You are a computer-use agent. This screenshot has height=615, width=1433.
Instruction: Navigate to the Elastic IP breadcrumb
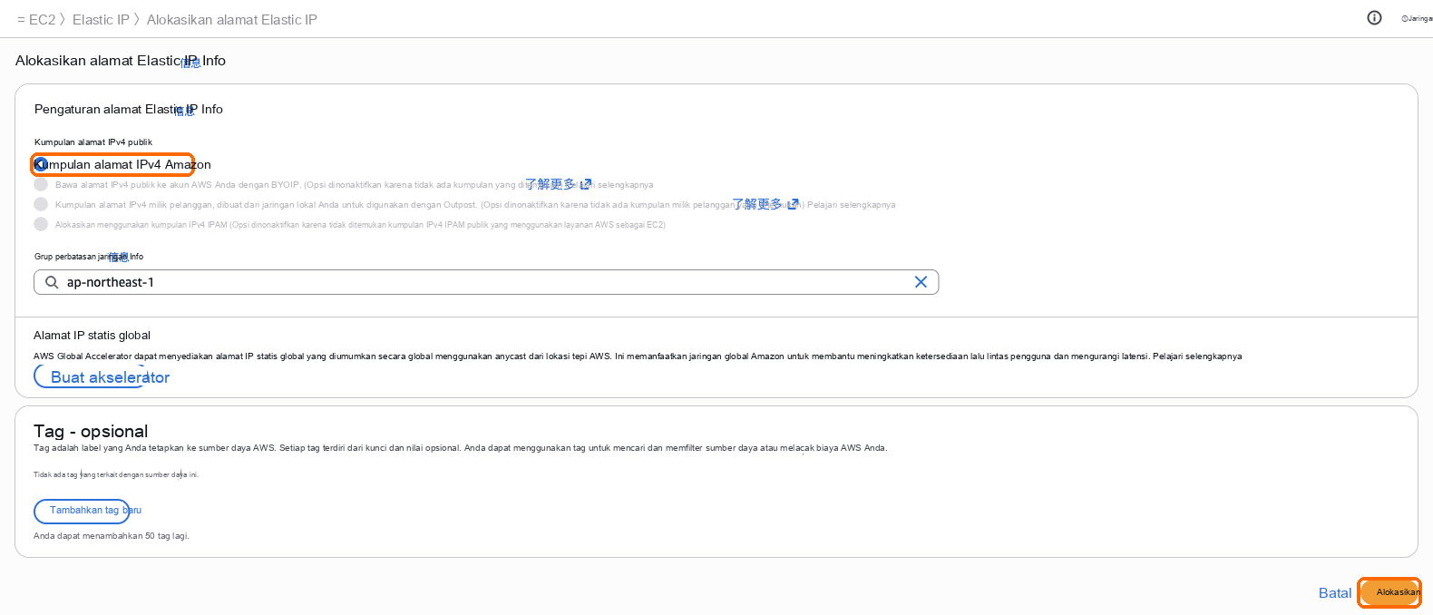(x=101, y=20)
